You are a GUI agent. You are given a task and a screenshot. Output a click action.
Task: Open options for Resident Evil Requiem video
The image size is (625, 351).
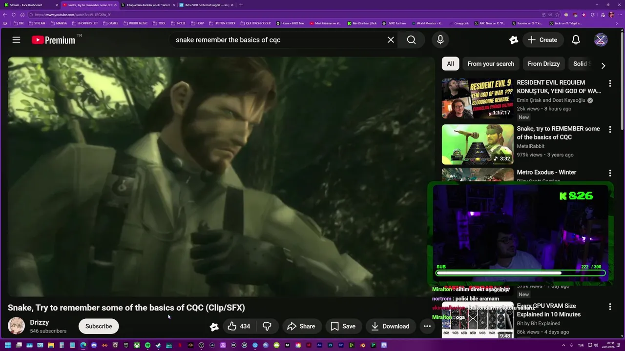pos(610,83)
